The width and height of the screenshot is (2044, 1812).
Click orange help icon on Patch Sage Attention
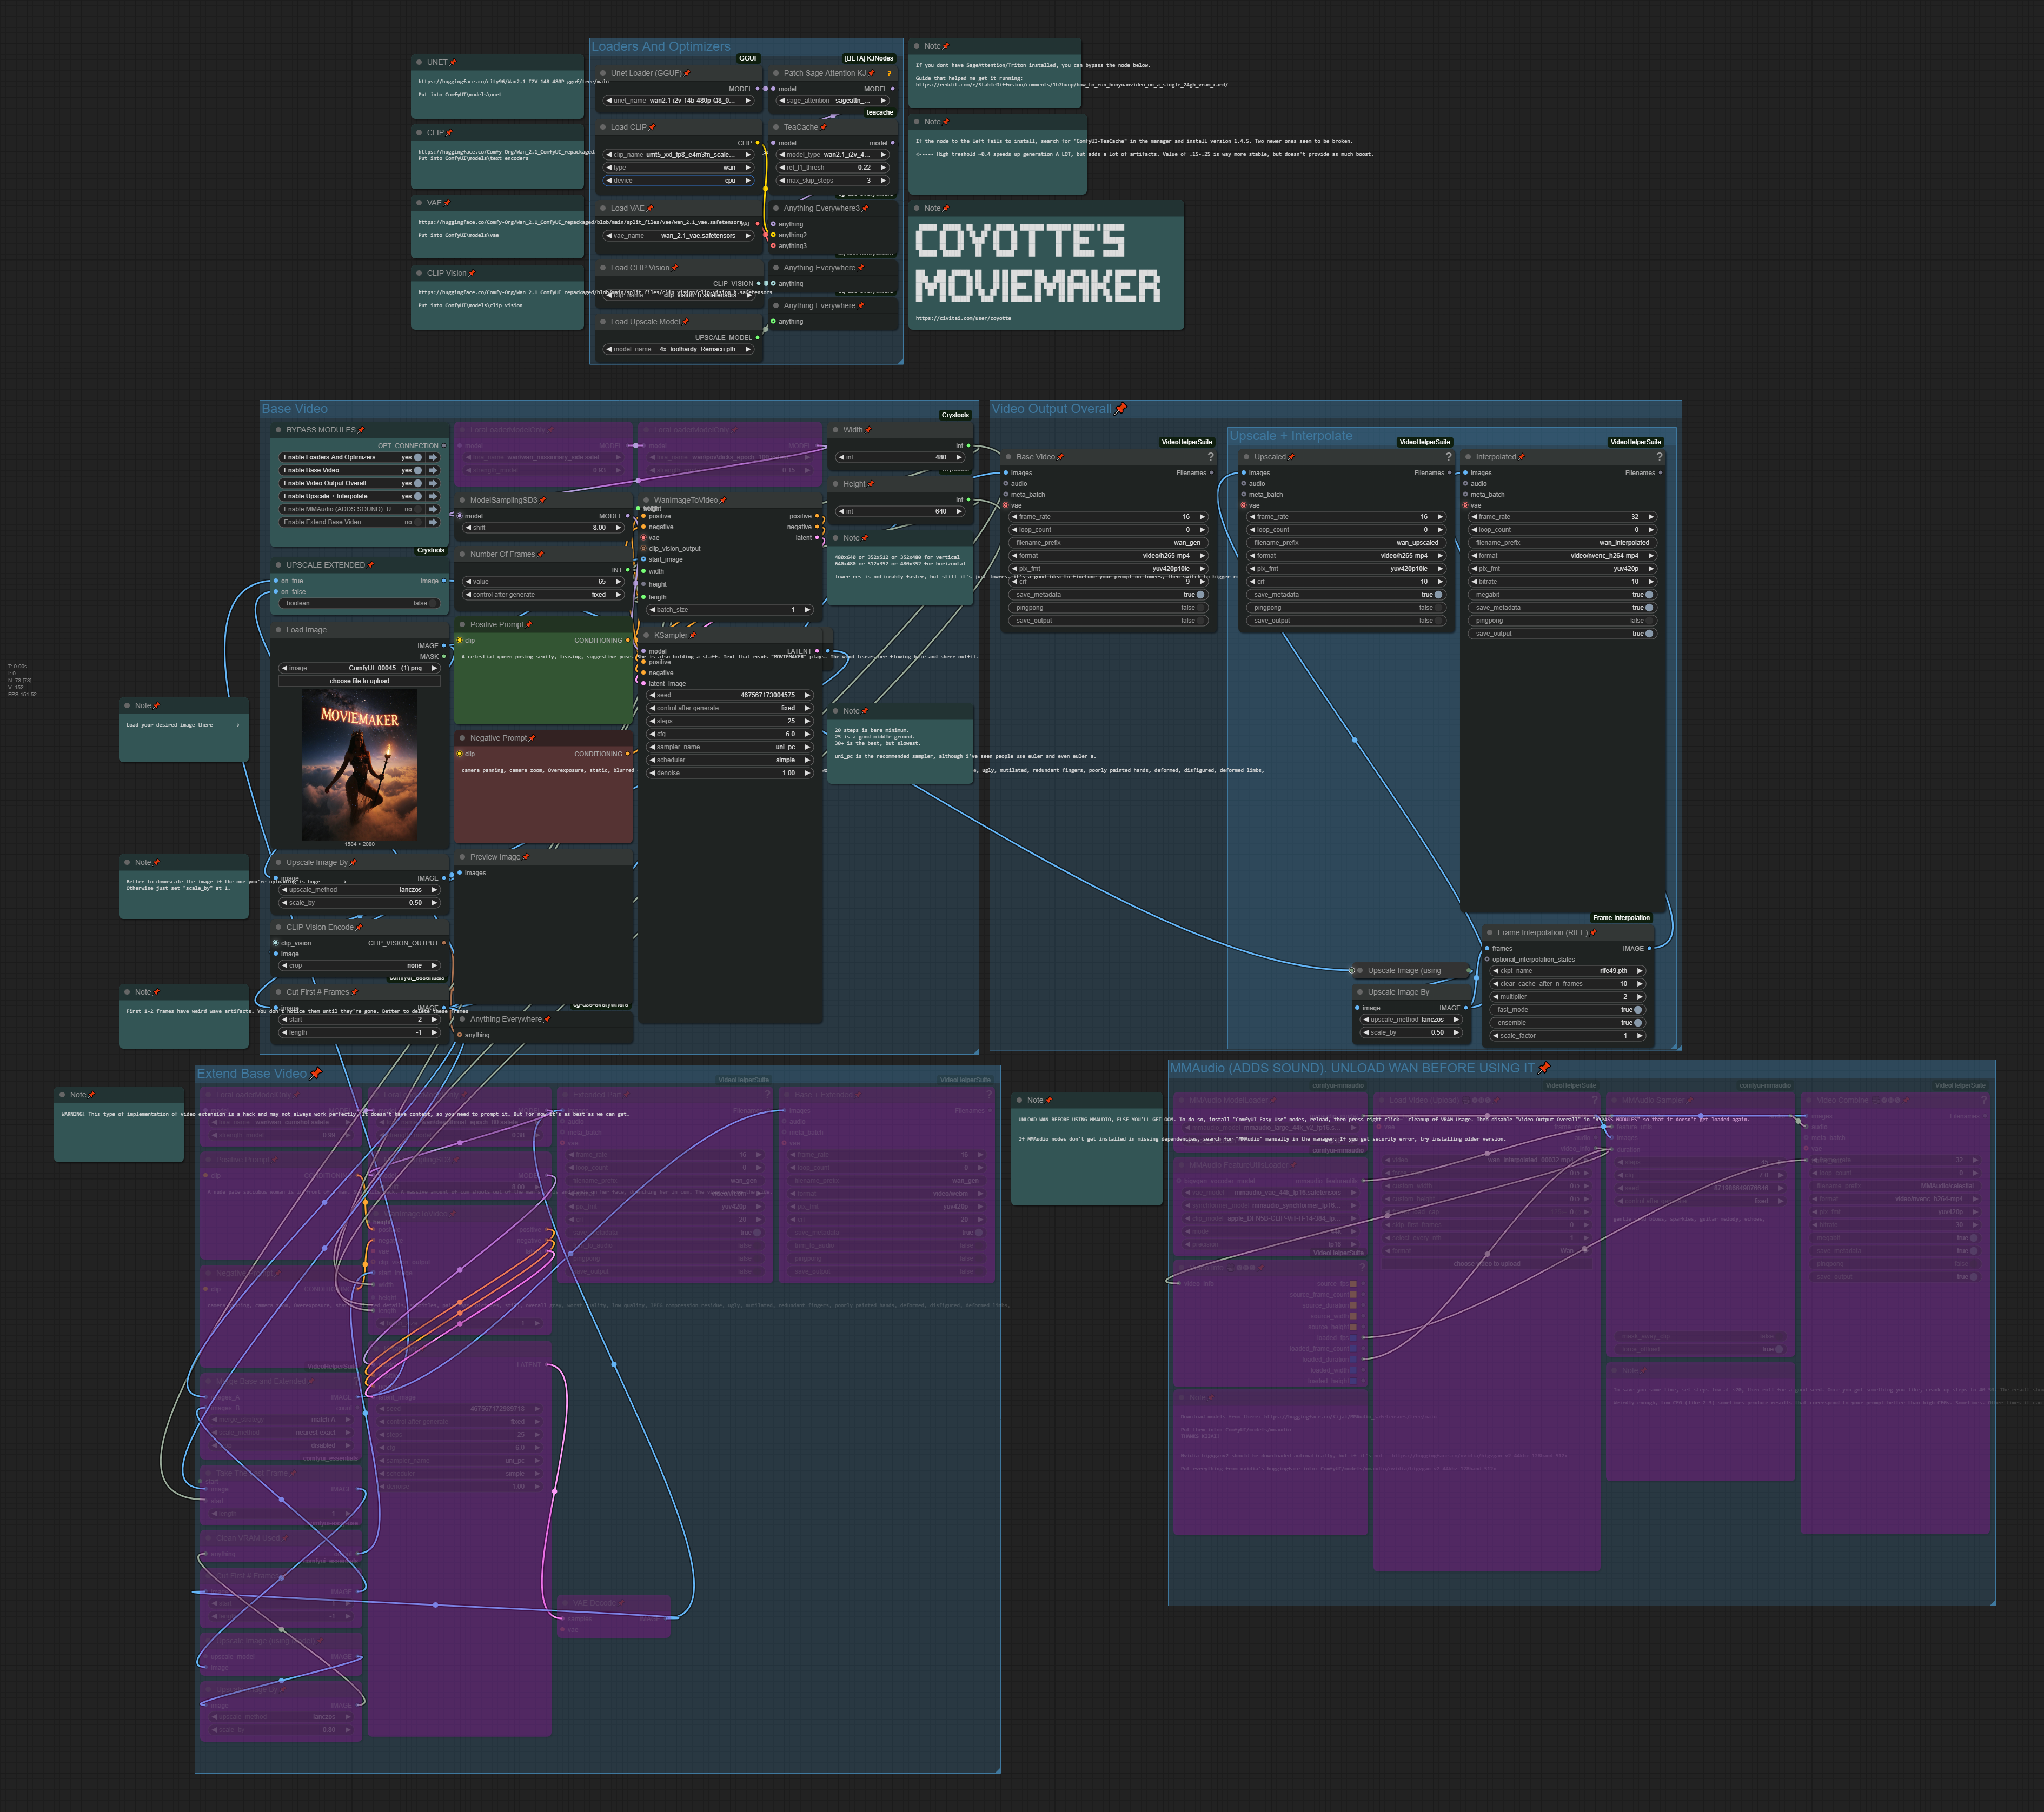pos(889,73)
